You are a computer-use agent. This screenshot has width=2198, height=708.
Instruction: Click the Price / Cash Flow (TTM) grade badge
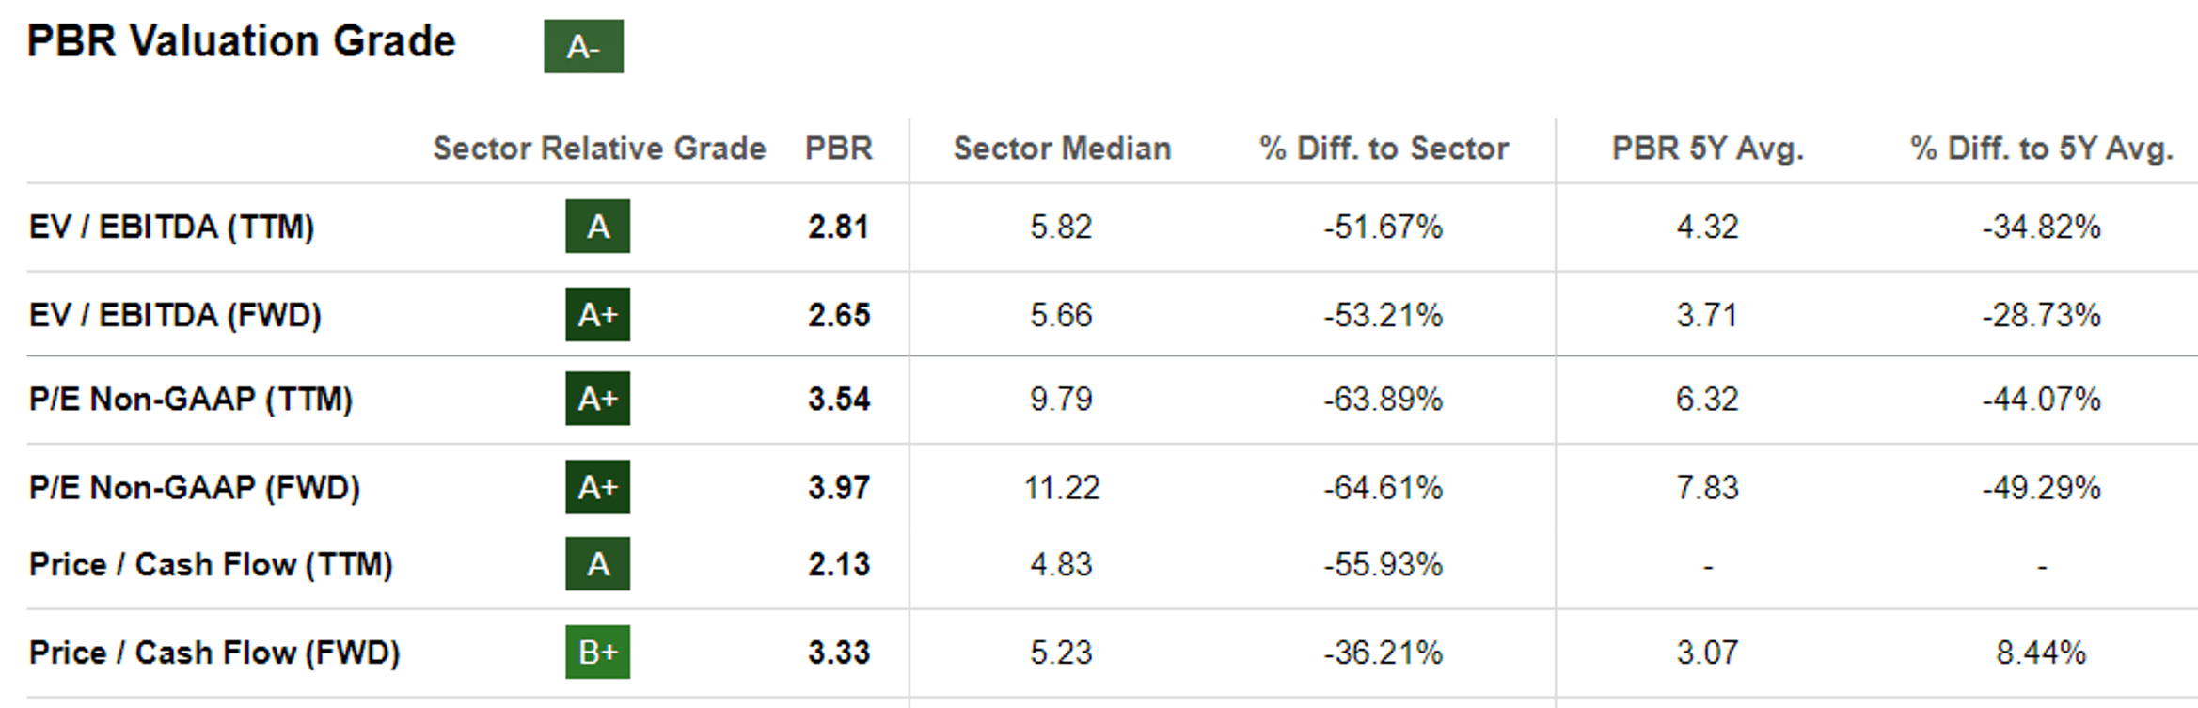(x=597, y=564)
